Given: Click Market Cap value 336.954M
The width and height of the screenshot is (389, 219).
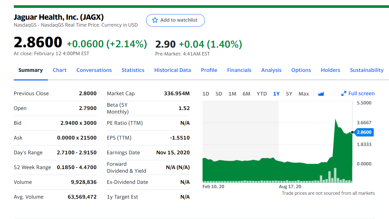Looking at the screenshot, I should [x=177, y=94].
